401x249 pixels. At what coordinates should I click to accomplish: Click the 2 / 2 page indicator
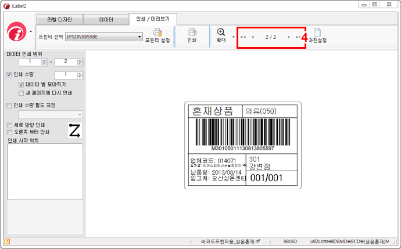271,37
